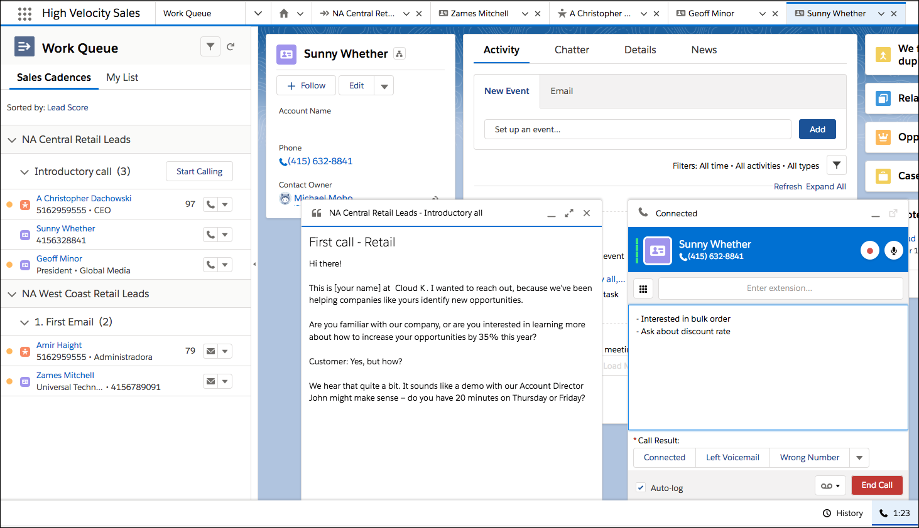This screenshot has width=919, height=528.
Task: Open the Sunny Whether tab menu arrow
Action: (881, 13)
